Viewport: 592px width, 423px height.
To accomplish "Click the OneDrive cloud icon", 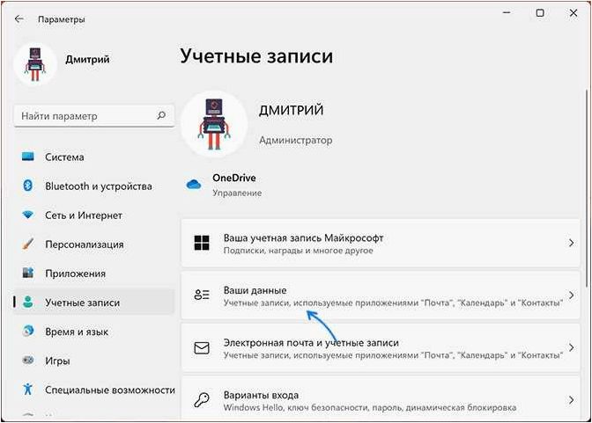I will pos(194,185).
